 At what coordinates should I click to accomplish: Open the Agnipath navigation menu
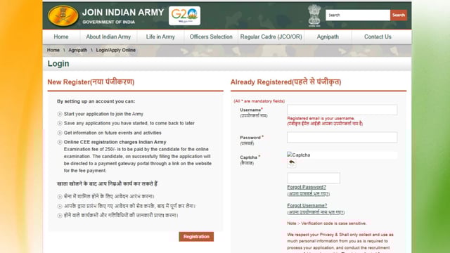click(328, 37)
